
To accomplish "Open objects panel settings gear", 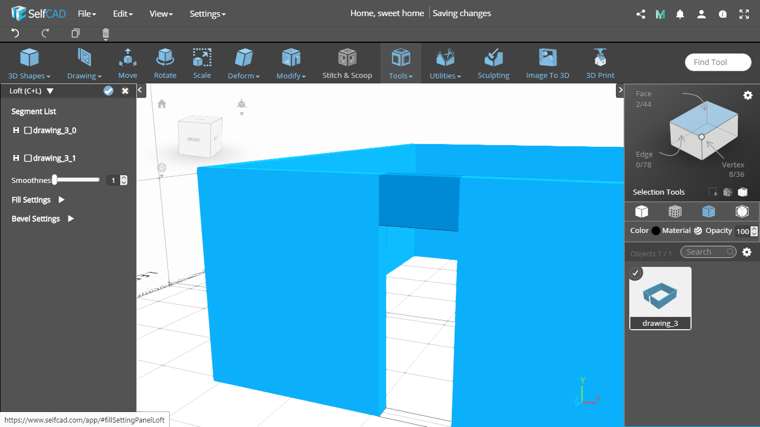I will point(747,252).
